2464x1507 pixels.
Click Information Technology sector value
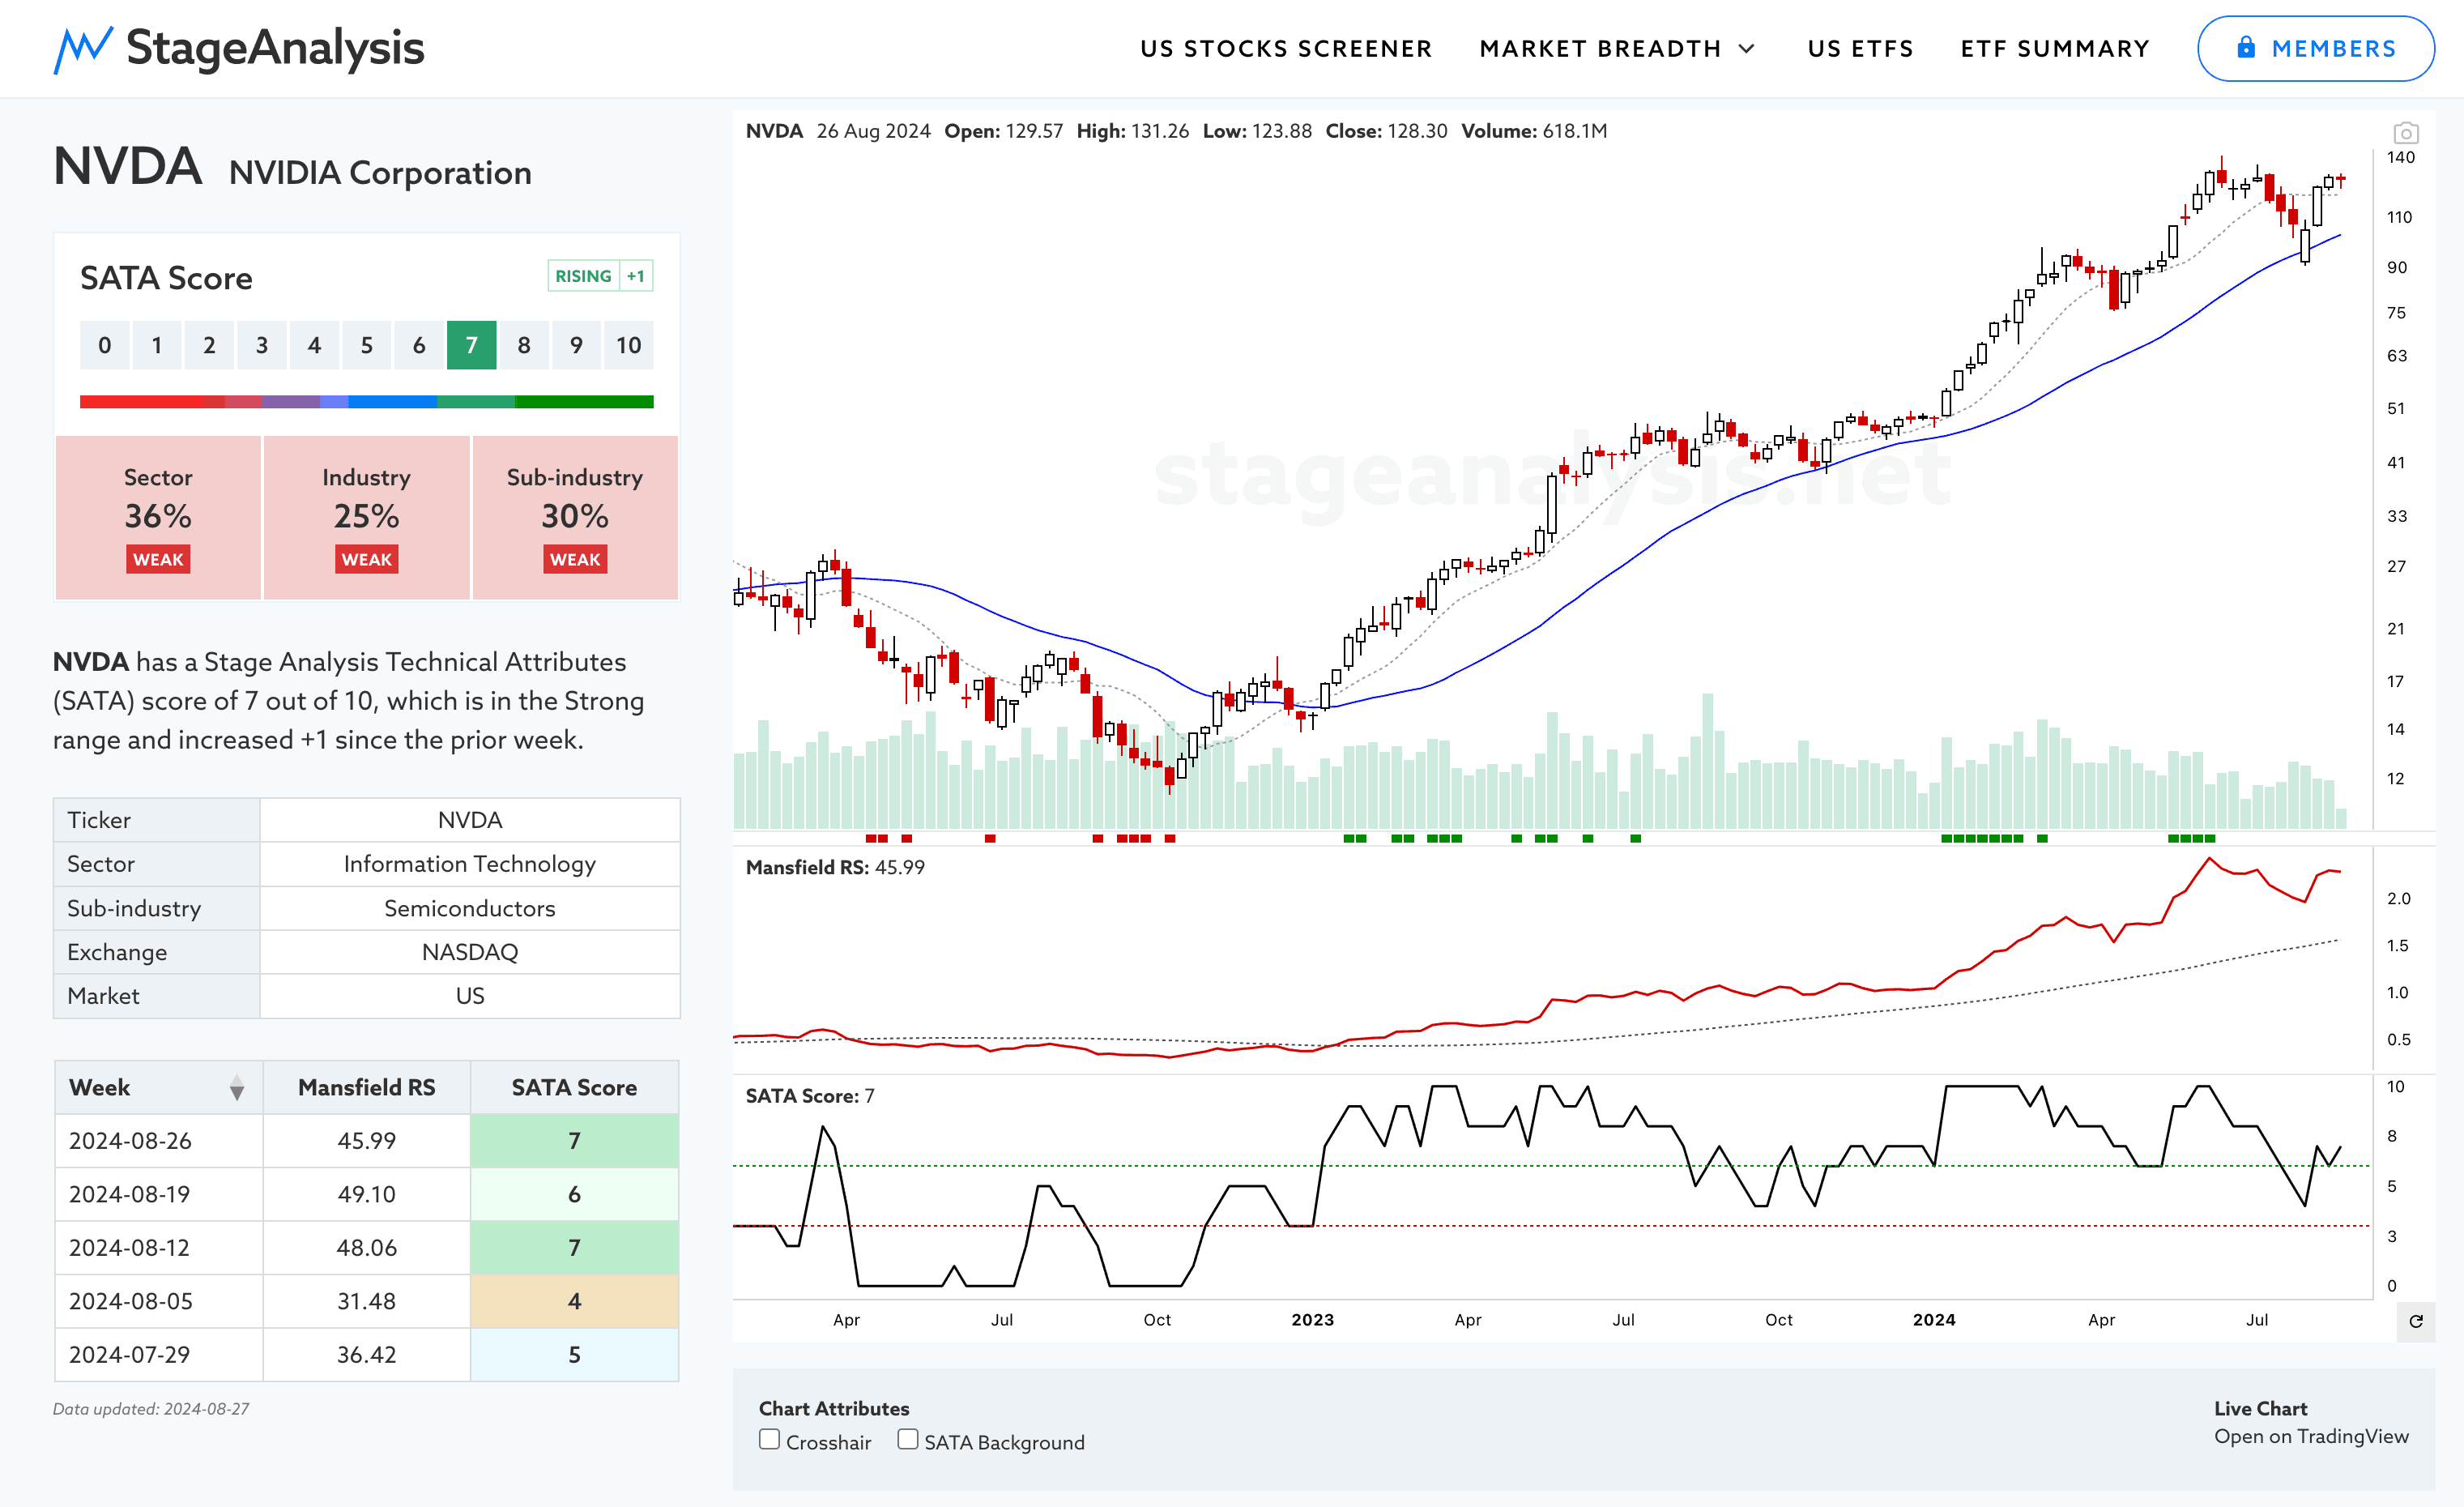(470, 864)
